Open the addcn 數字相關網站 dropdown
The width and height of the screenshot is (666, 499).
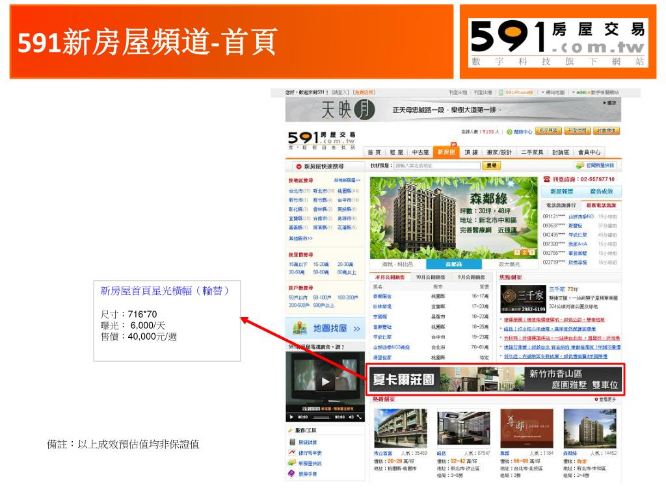point(596,92)
